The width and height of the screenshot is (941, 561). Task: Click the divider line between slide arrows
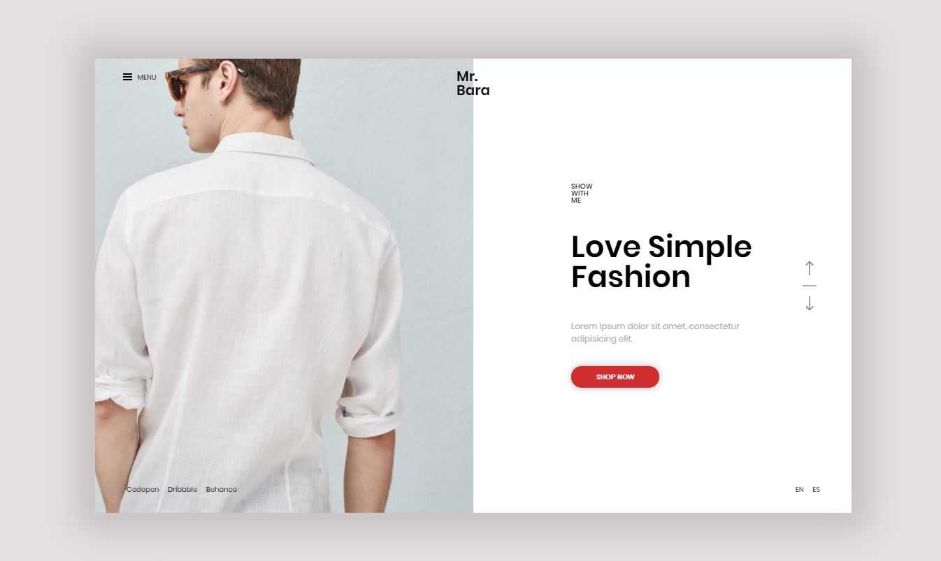(810, 286)
